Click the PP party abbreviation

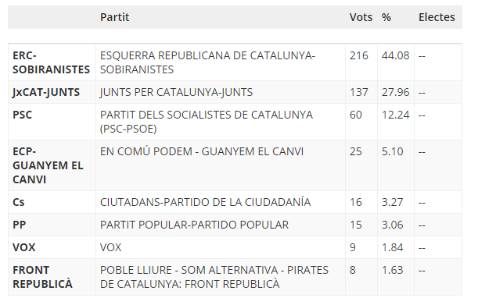(20, 225)
